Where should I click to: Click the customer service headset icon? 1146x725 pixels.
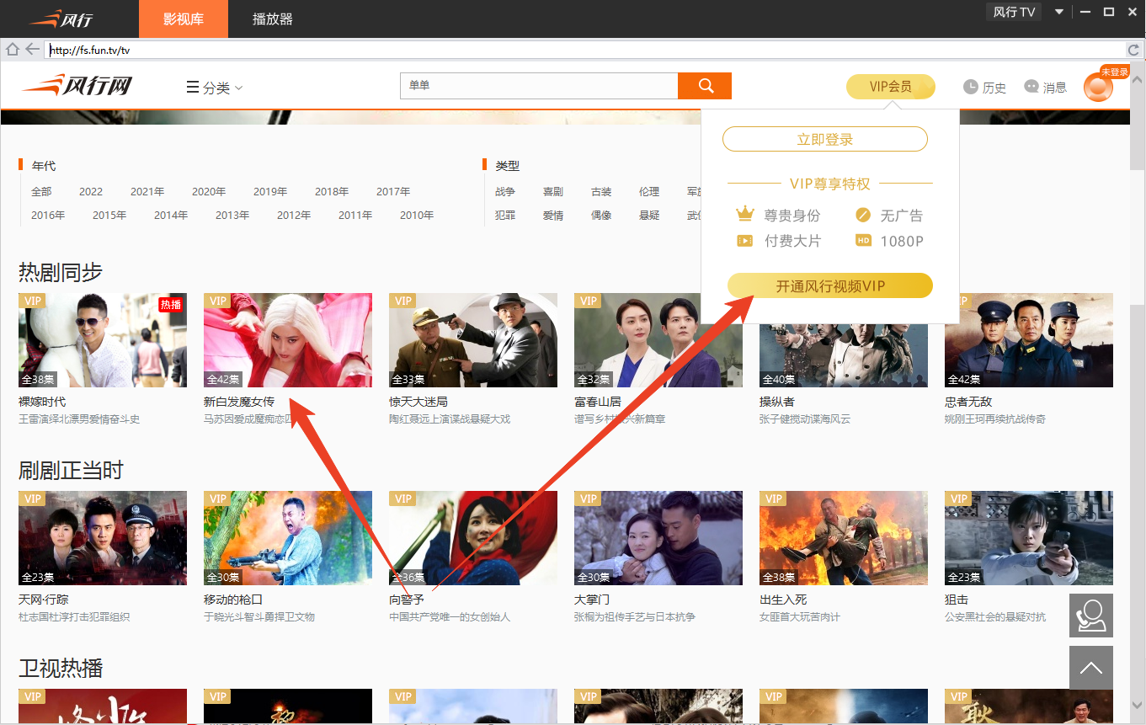coord(1090,616)
